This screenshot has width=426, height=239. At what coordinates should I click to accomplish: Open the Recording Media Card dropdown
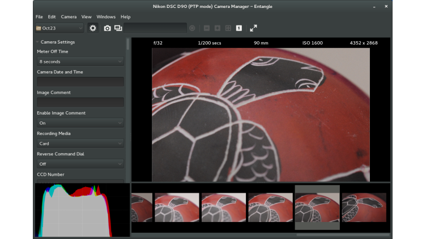pyautogui.click(x=80, y=144)
